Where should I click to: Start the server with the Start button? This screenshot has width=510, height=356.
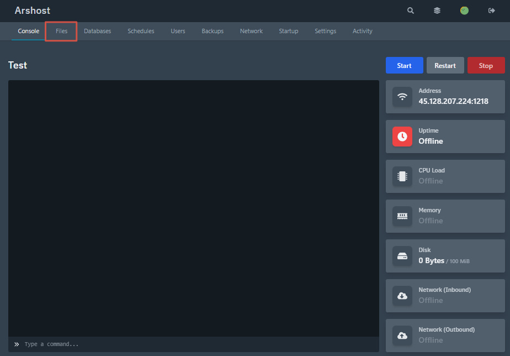pos(404,65)
